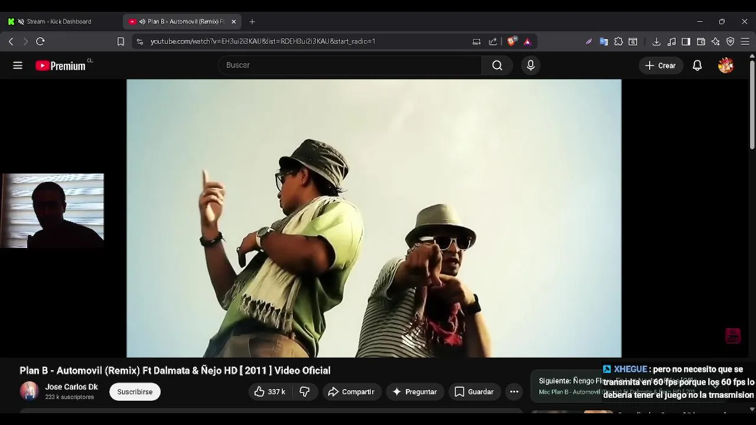
Task: Click the purple feather extension icon
Action: point(589,41)
